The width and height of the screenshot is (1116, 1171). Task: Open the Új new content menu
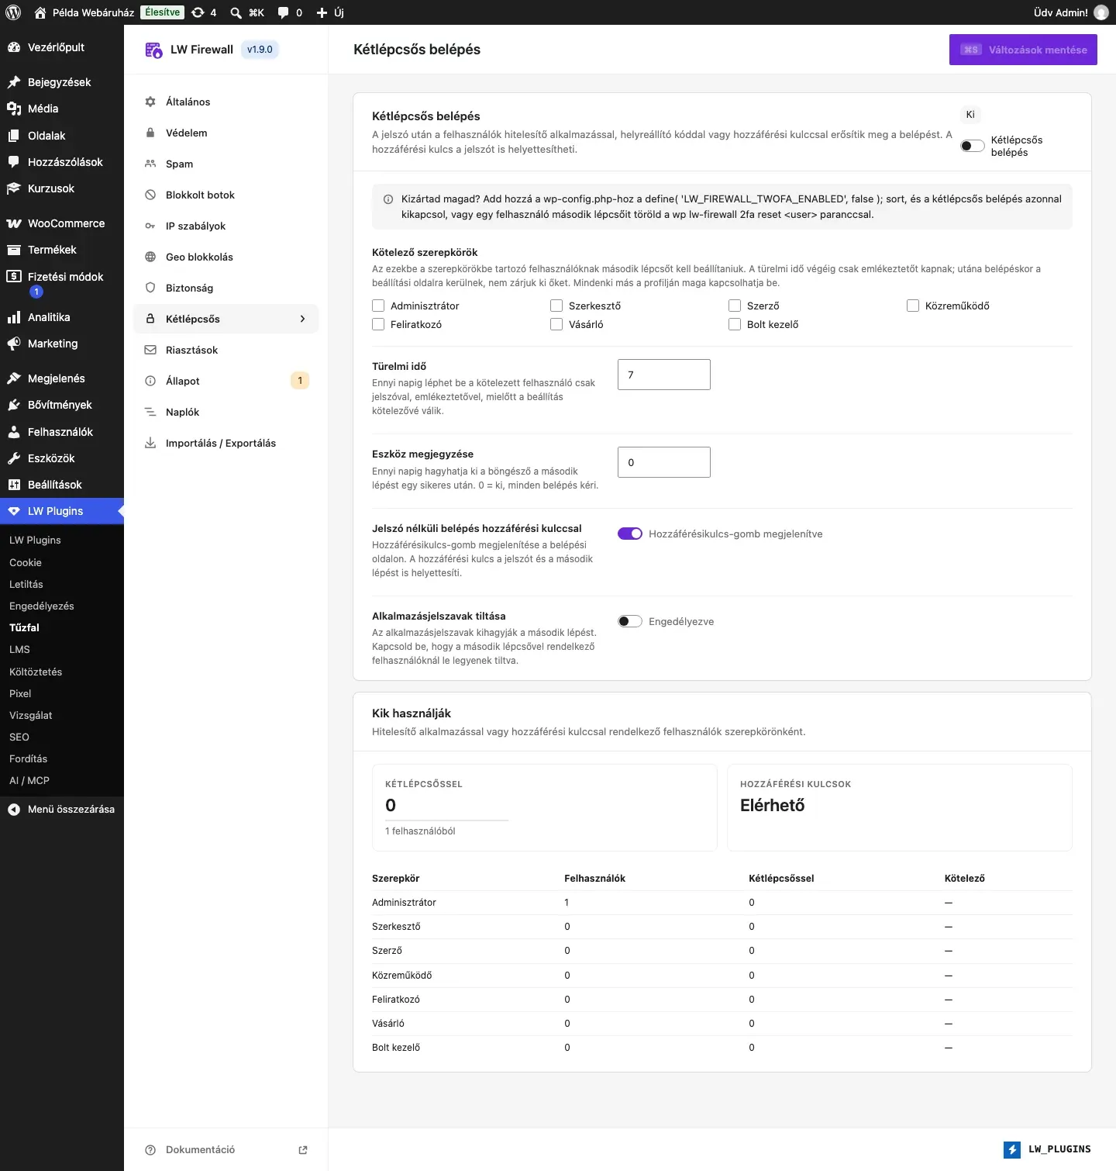pyautogui.click(x=330, y=12)
